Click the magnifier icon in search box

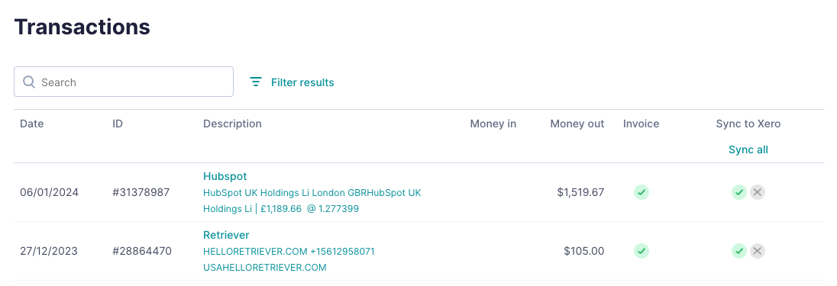(x=29, y=82)
